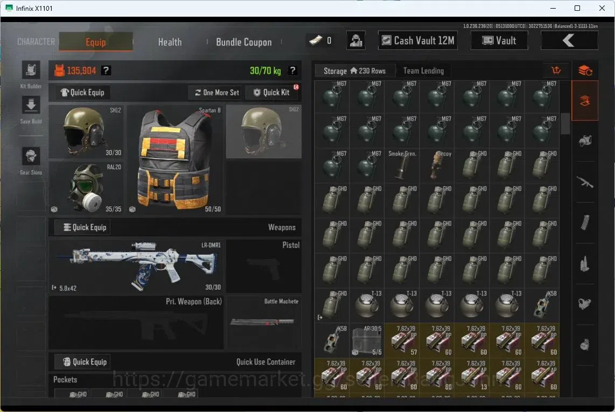Switch to the Health tab
The height and width of the screenshot is (412, 615).
coord(170,42)
